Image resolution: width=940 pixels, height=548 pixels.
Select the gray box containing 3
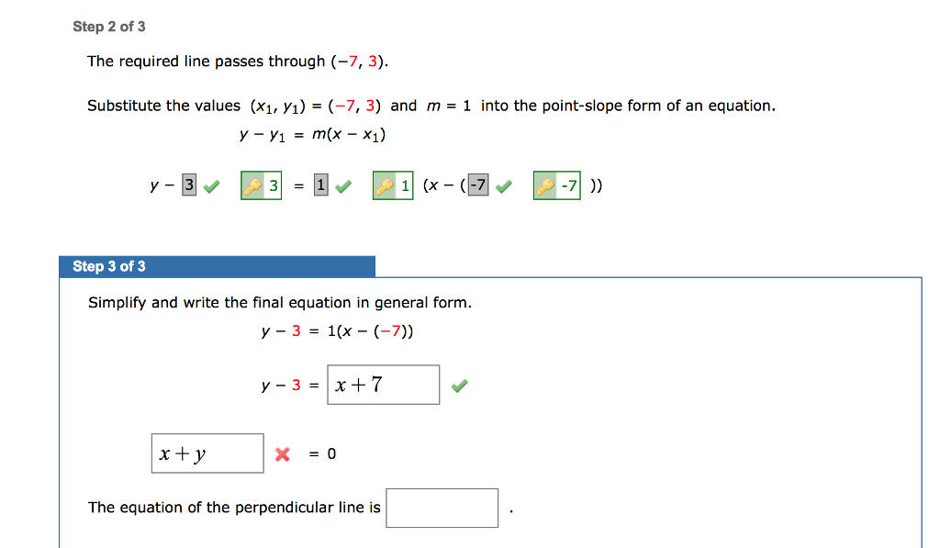[x=189, y=185]
